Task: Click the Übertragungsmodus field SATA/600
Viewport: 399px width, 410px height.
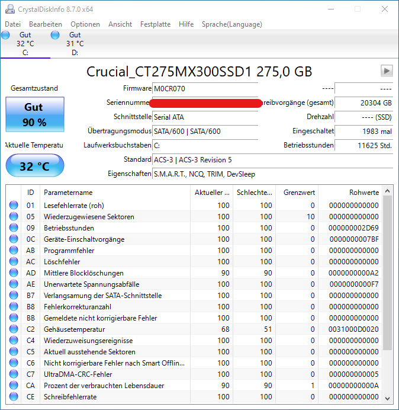Action: 205,131
